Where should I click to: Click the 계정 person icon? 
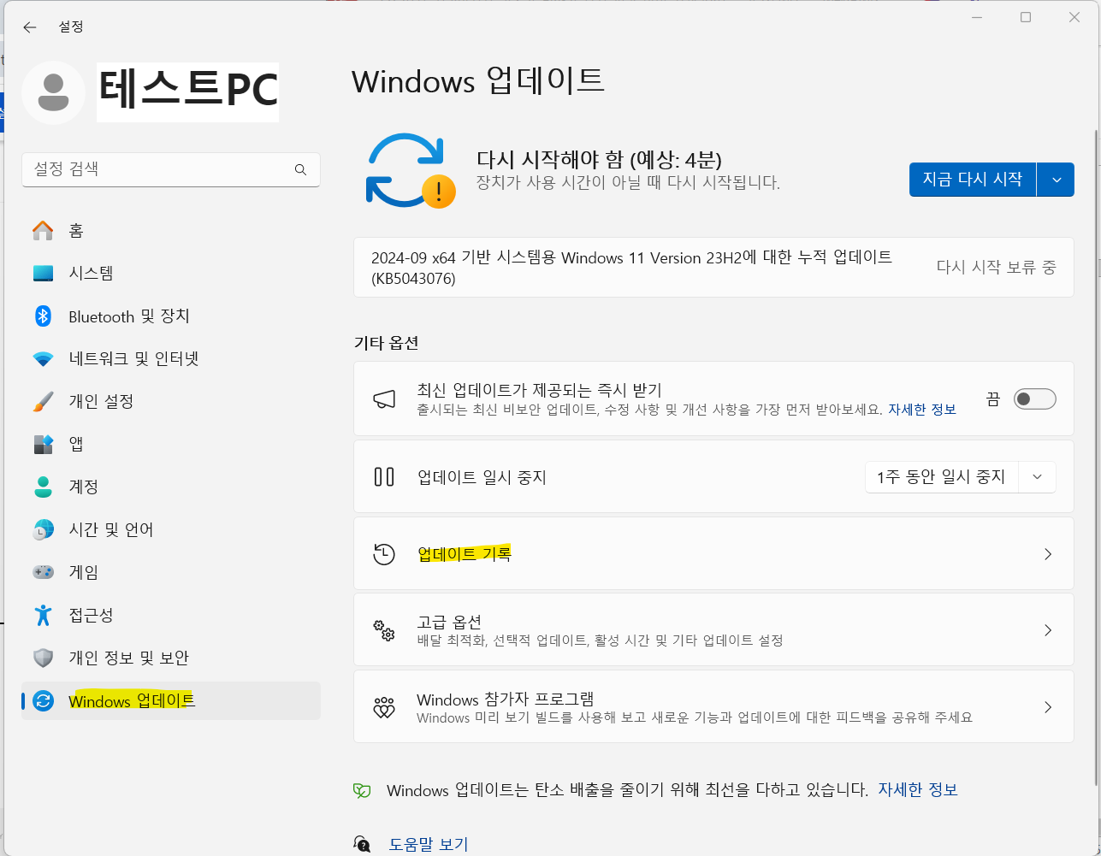click(43, 487)
